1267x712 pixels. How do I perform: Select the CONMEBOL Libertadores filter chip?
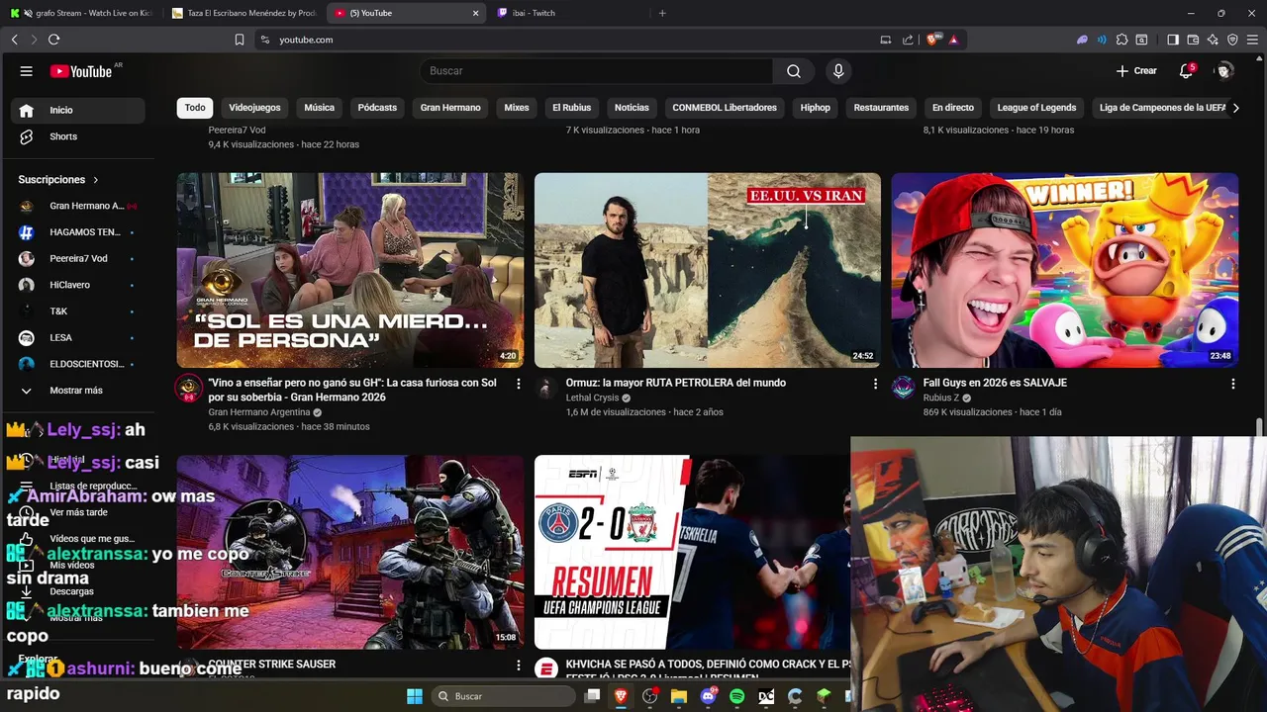coord(725,108)
